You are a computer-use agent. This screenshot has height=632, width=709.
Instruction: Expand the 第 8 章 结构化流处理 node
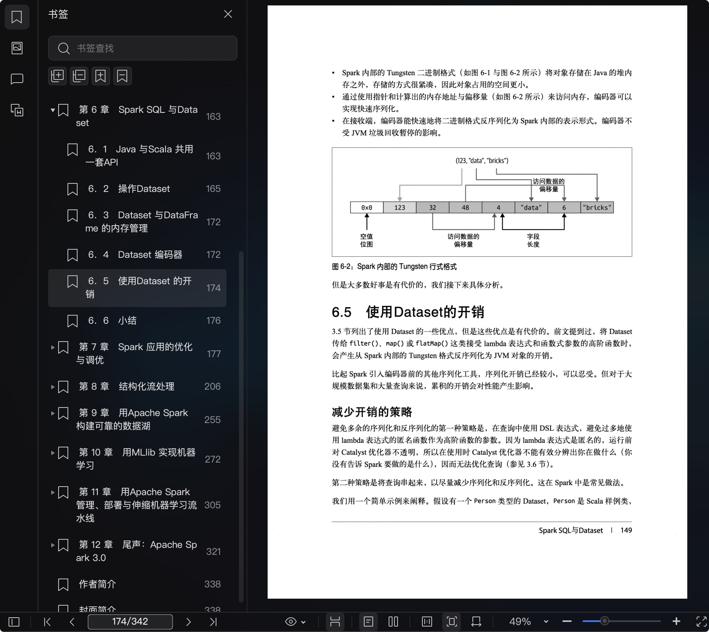click(52, 387)
